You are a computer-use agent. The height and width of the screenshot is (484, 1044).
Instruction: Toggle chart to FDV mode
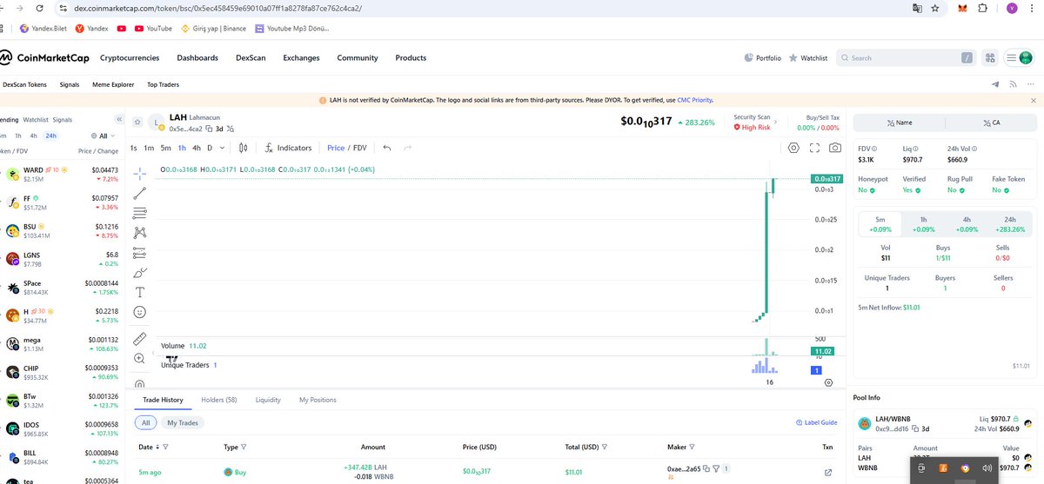tap(359, 148)
